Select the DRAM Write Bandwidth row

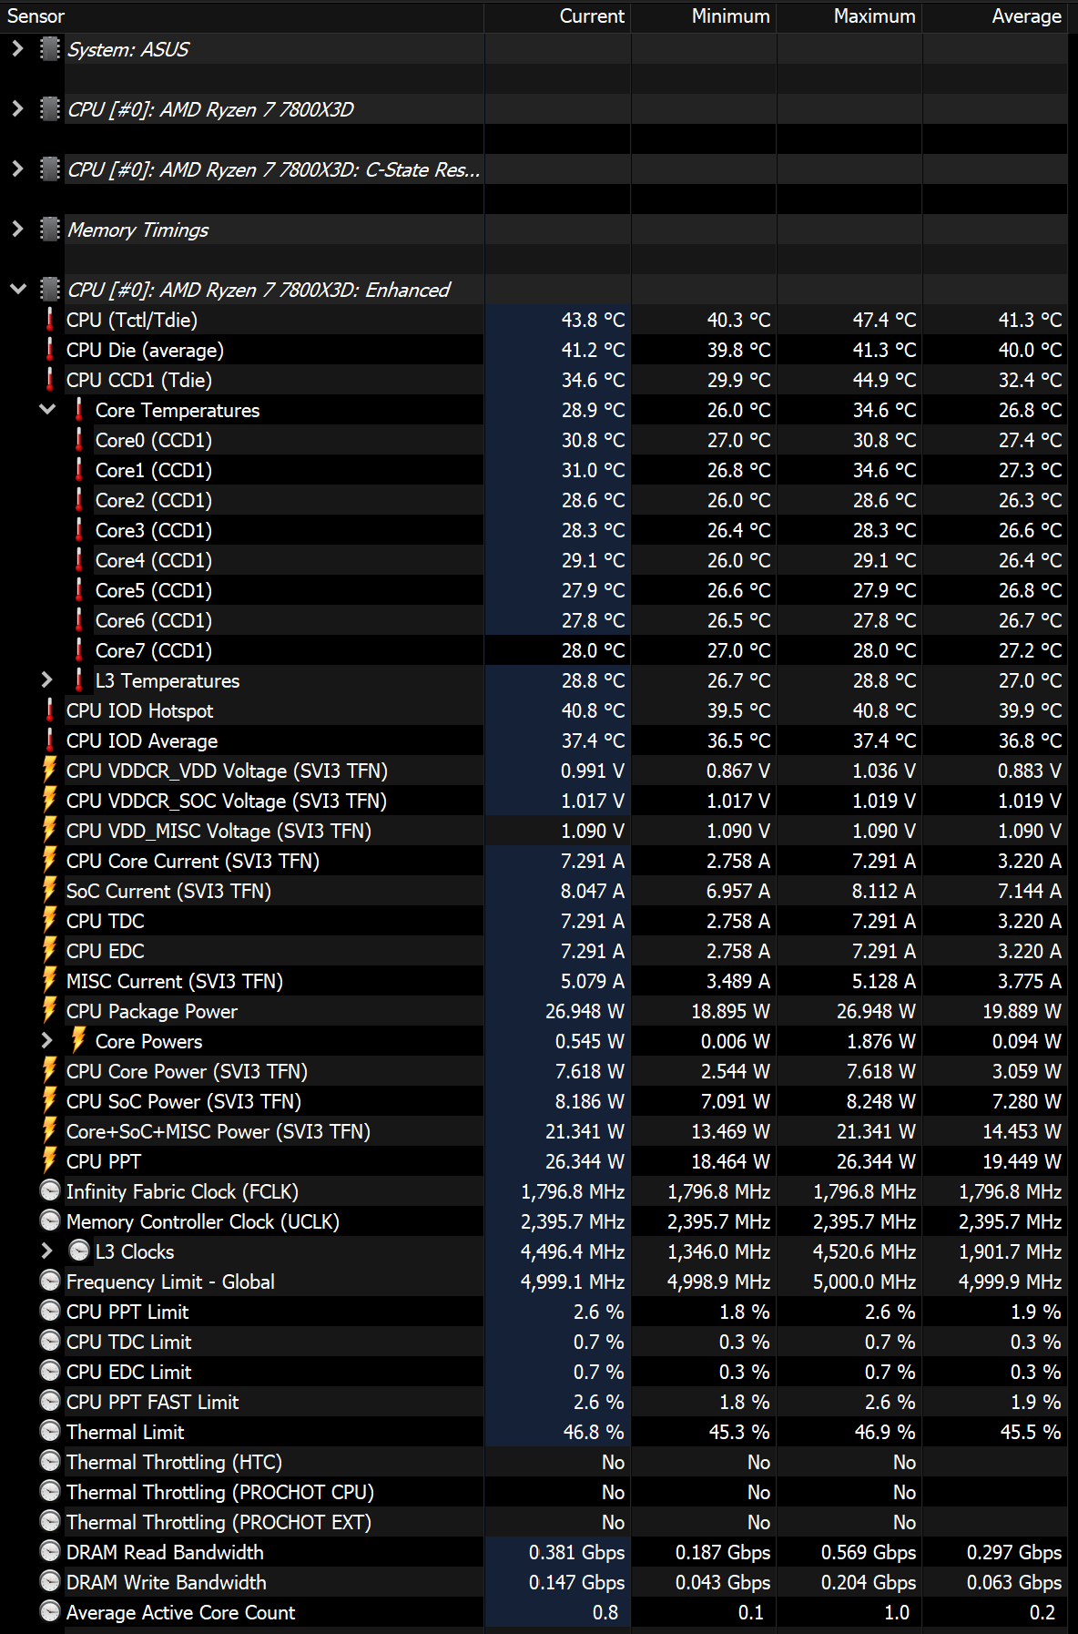click(534, 1582)
